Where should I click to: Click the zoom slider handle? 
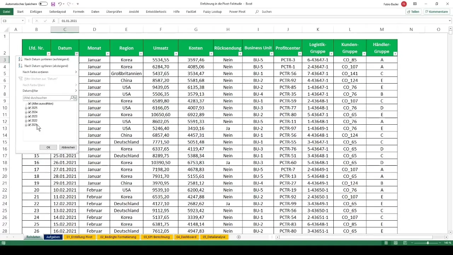pos(428,243)
